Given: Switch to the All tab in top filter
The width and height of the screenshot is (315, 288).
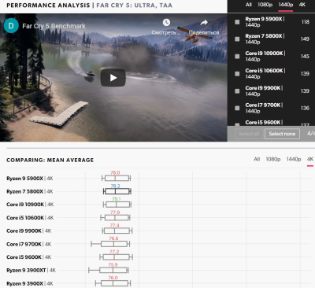Looking at the screenshot, I should (249, 5).
